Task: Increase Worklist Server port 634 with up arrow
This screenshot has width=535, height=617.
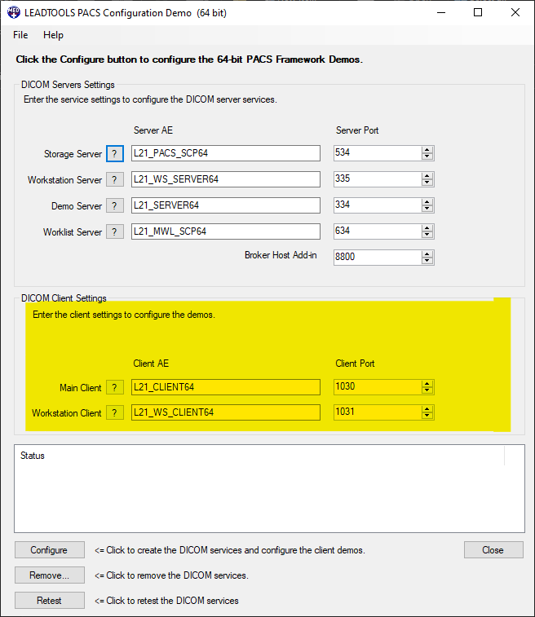Action: (x=427, y=228)
